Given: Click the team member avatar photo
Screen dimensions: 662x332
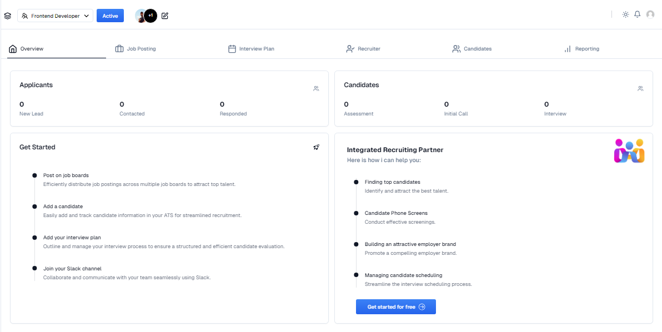Looking at the screenshot, I should pyautogui.click(x=141, y=16).
